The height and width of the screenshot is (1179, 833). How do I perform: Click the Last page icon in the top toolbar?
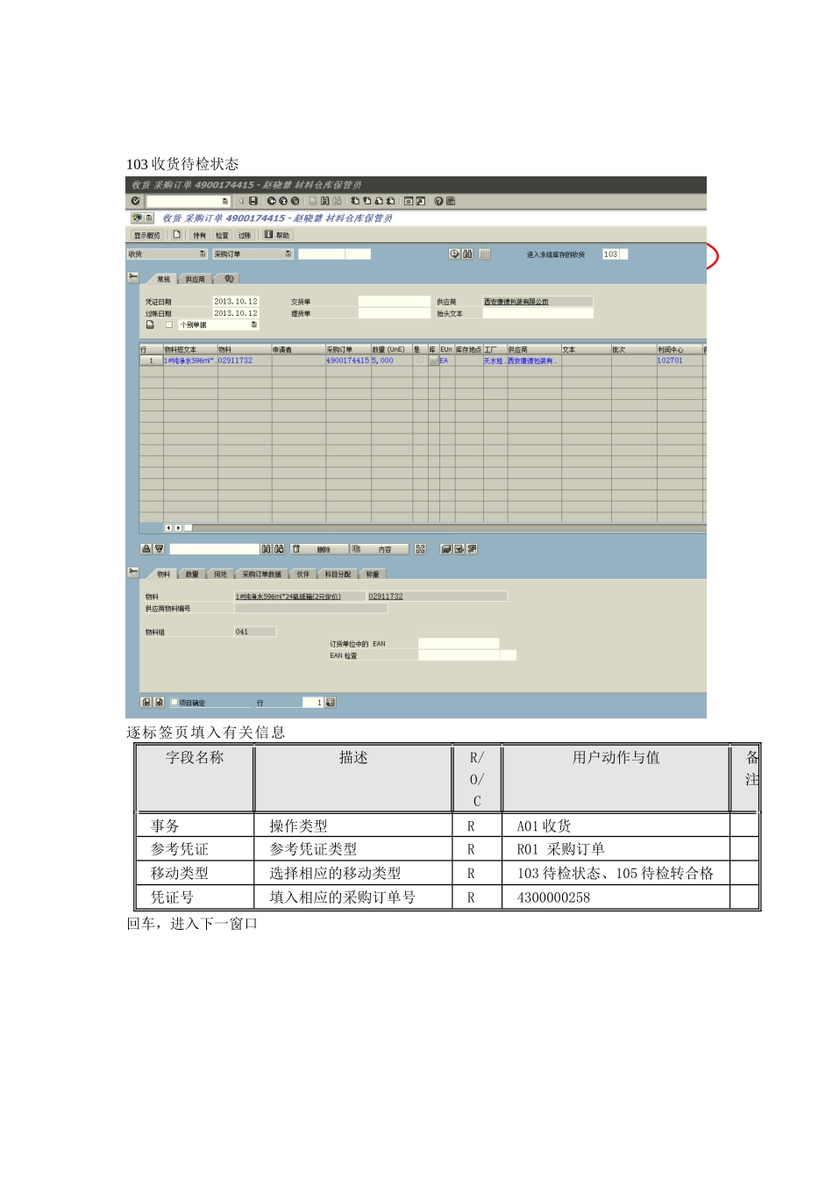390,201
